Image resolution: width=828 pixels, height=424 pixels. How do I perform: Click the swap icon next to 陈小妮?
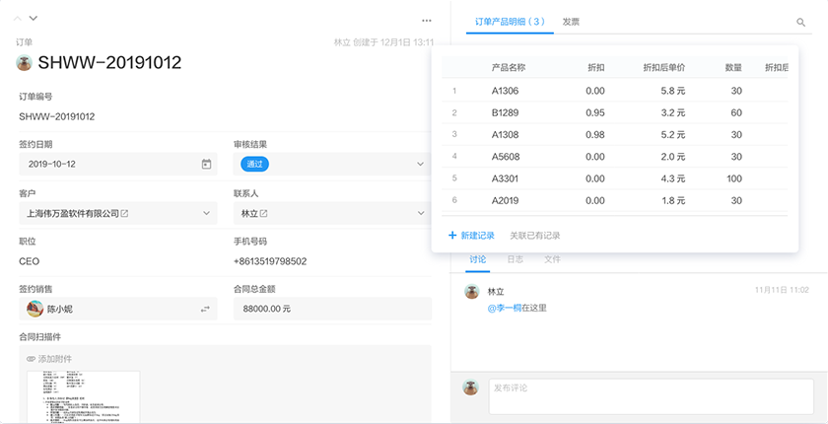206,309
